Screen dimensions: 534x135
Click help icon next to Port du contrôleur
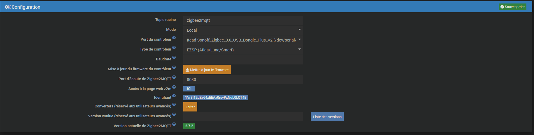(174, 38)
